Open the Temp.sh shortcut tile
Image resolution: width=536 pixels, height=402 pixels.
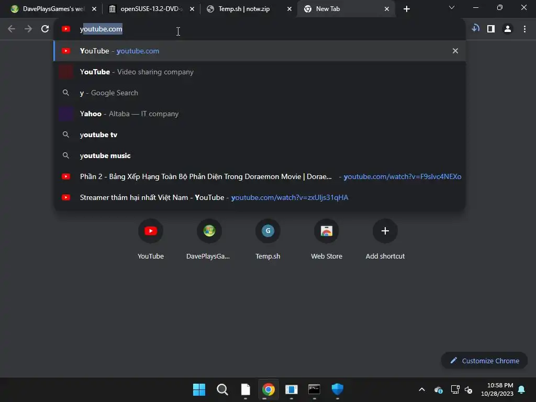pos(267,239)
